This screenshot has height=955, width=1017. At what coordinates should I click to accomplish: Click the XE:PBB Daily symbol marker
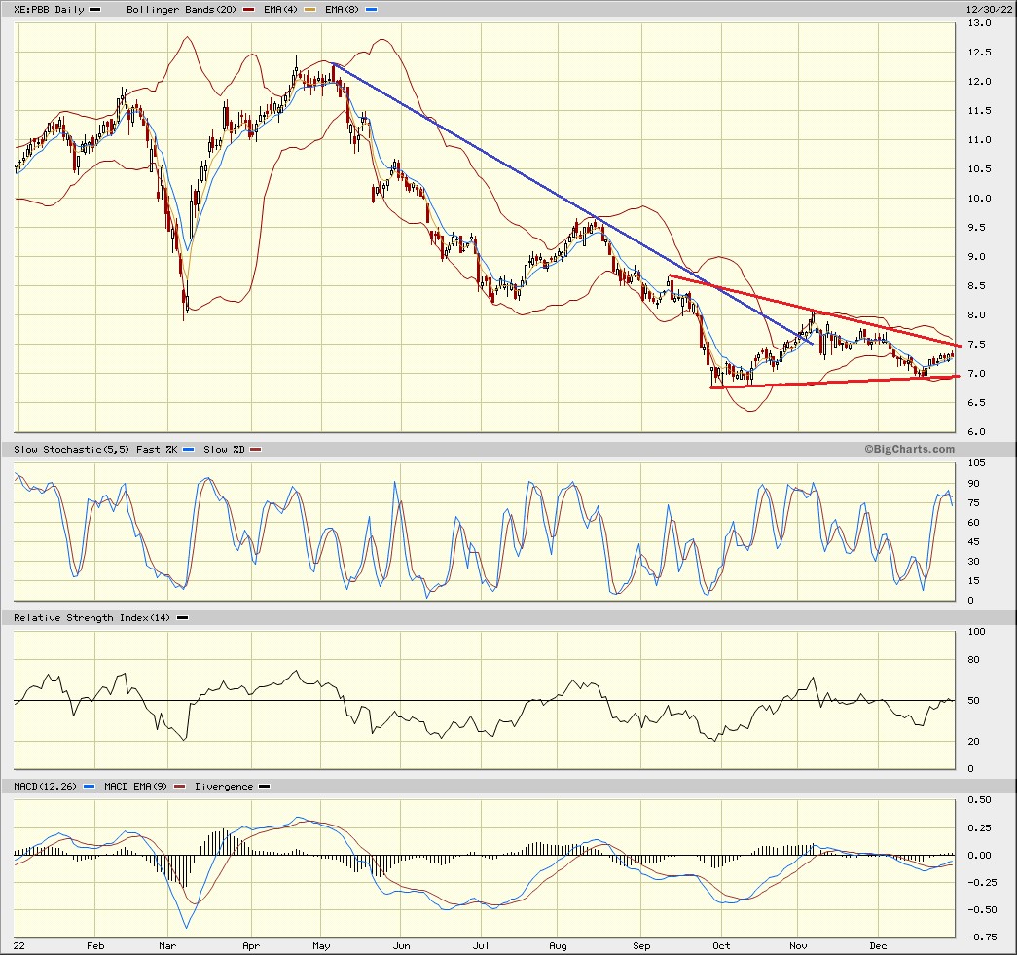click(94, 10)
